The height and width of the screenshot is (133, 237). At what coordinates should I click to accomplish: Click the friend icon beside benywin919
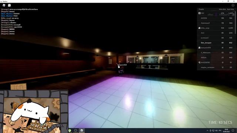pos(199,48)
